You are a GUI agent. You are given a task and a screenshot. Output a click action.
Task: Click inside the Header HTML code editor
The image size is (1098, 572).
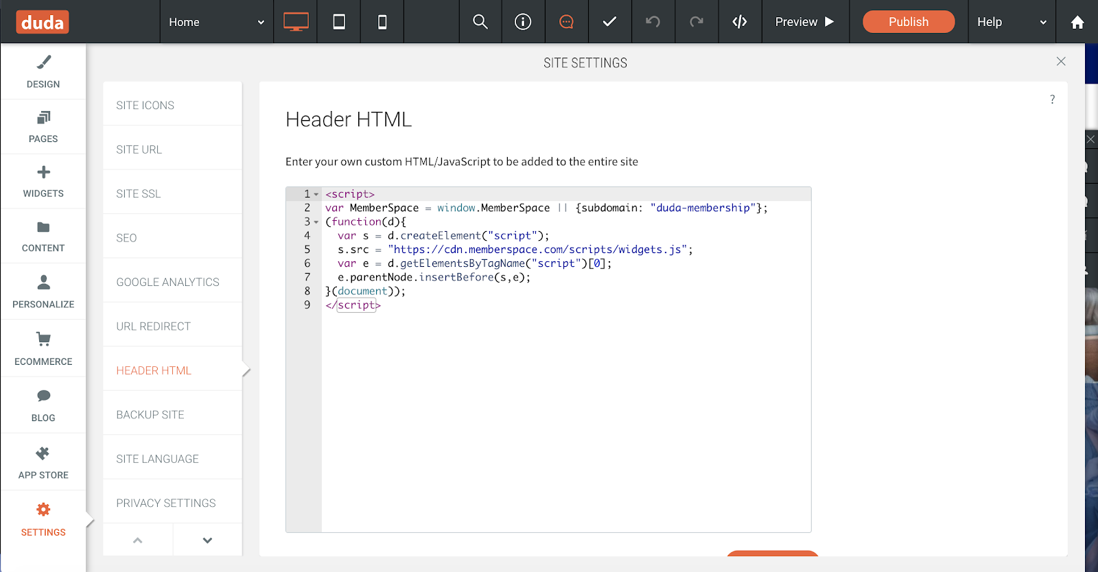click(548, 359)
